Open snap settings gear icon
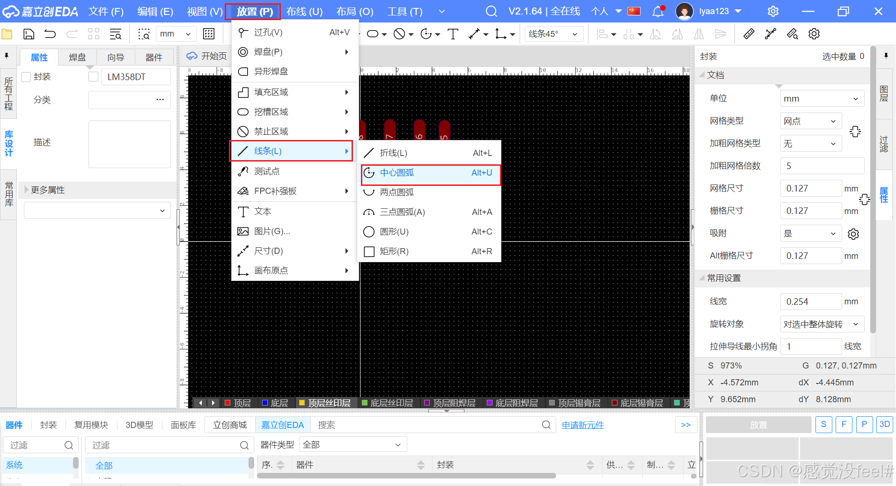The height and width of the screenshot is (486, 896). (853, 234)
